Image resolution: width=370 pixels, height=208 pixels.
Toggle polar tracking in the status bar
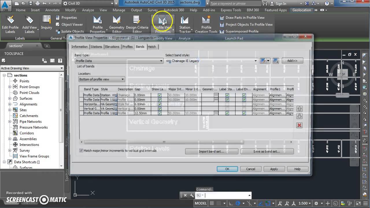(x=238, y=203)
